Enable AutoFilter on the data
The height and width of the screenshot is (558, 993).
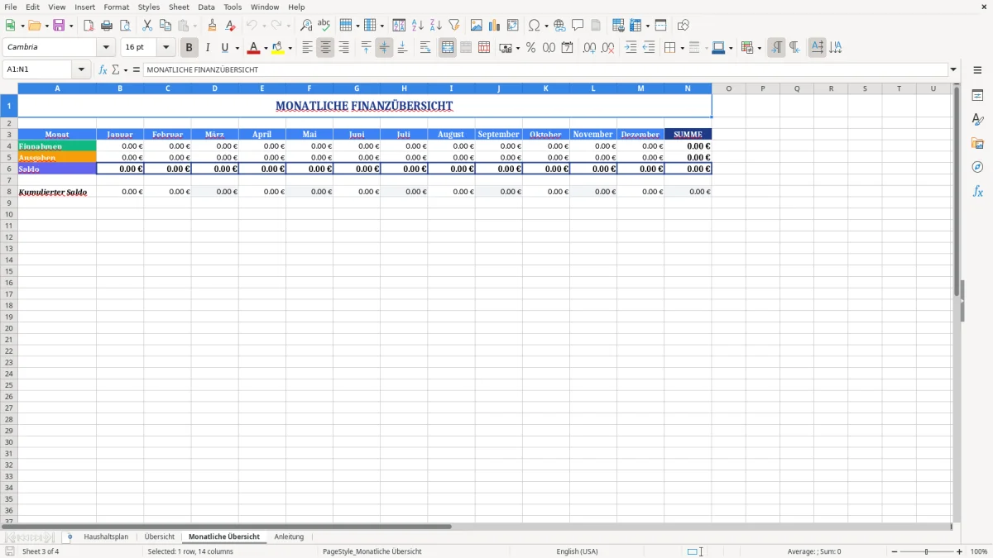pos(453,25)
